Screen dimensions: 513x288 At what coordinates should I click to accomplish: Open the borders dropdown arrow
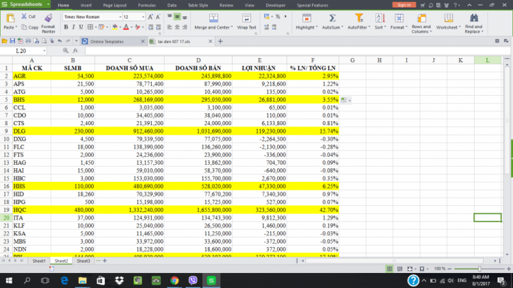[96, 27]
